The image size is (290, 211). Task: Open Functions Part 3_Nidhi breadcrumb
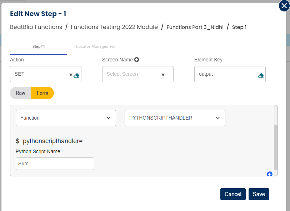pyautogui.click(x=195, y=27)
